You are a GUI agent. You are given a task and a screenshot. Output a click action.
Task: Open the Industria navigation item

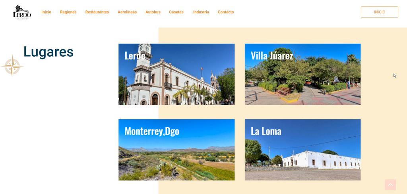click(x=201, y=12)
